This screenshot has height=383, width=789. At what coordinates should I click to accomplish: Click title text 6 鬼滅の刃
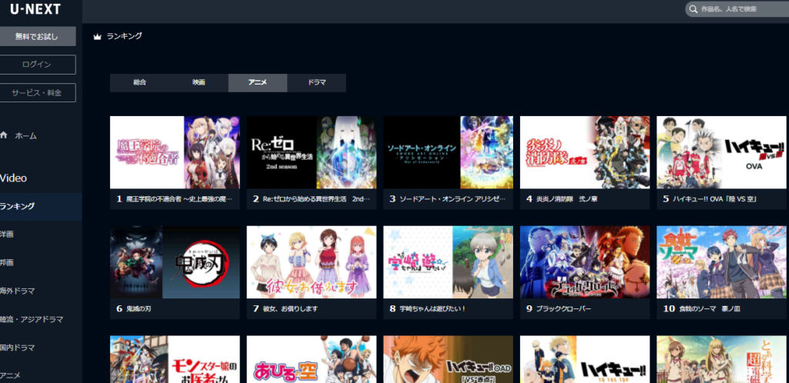(133, 308)
